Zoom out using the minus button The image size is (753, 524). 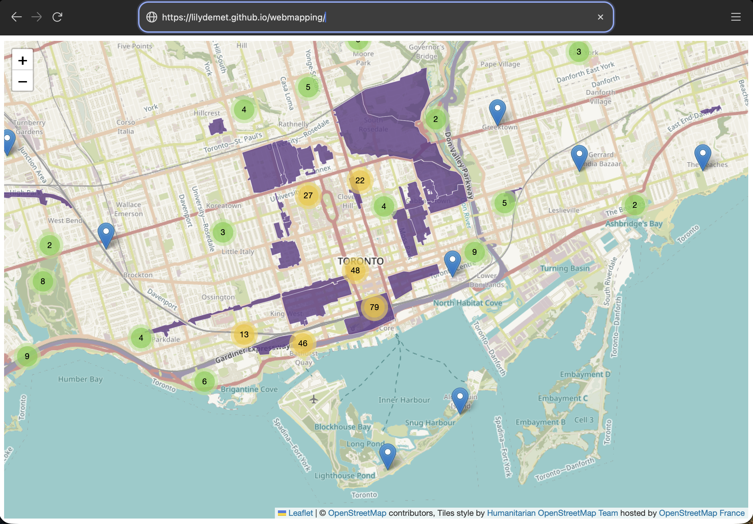(x=23, y=81)
